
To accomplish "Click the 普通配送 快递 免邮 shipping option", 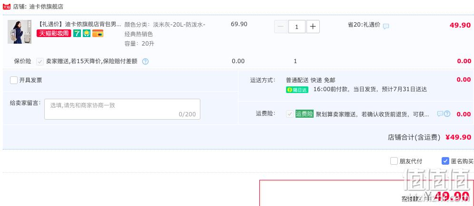I will [x=311, y=80].
